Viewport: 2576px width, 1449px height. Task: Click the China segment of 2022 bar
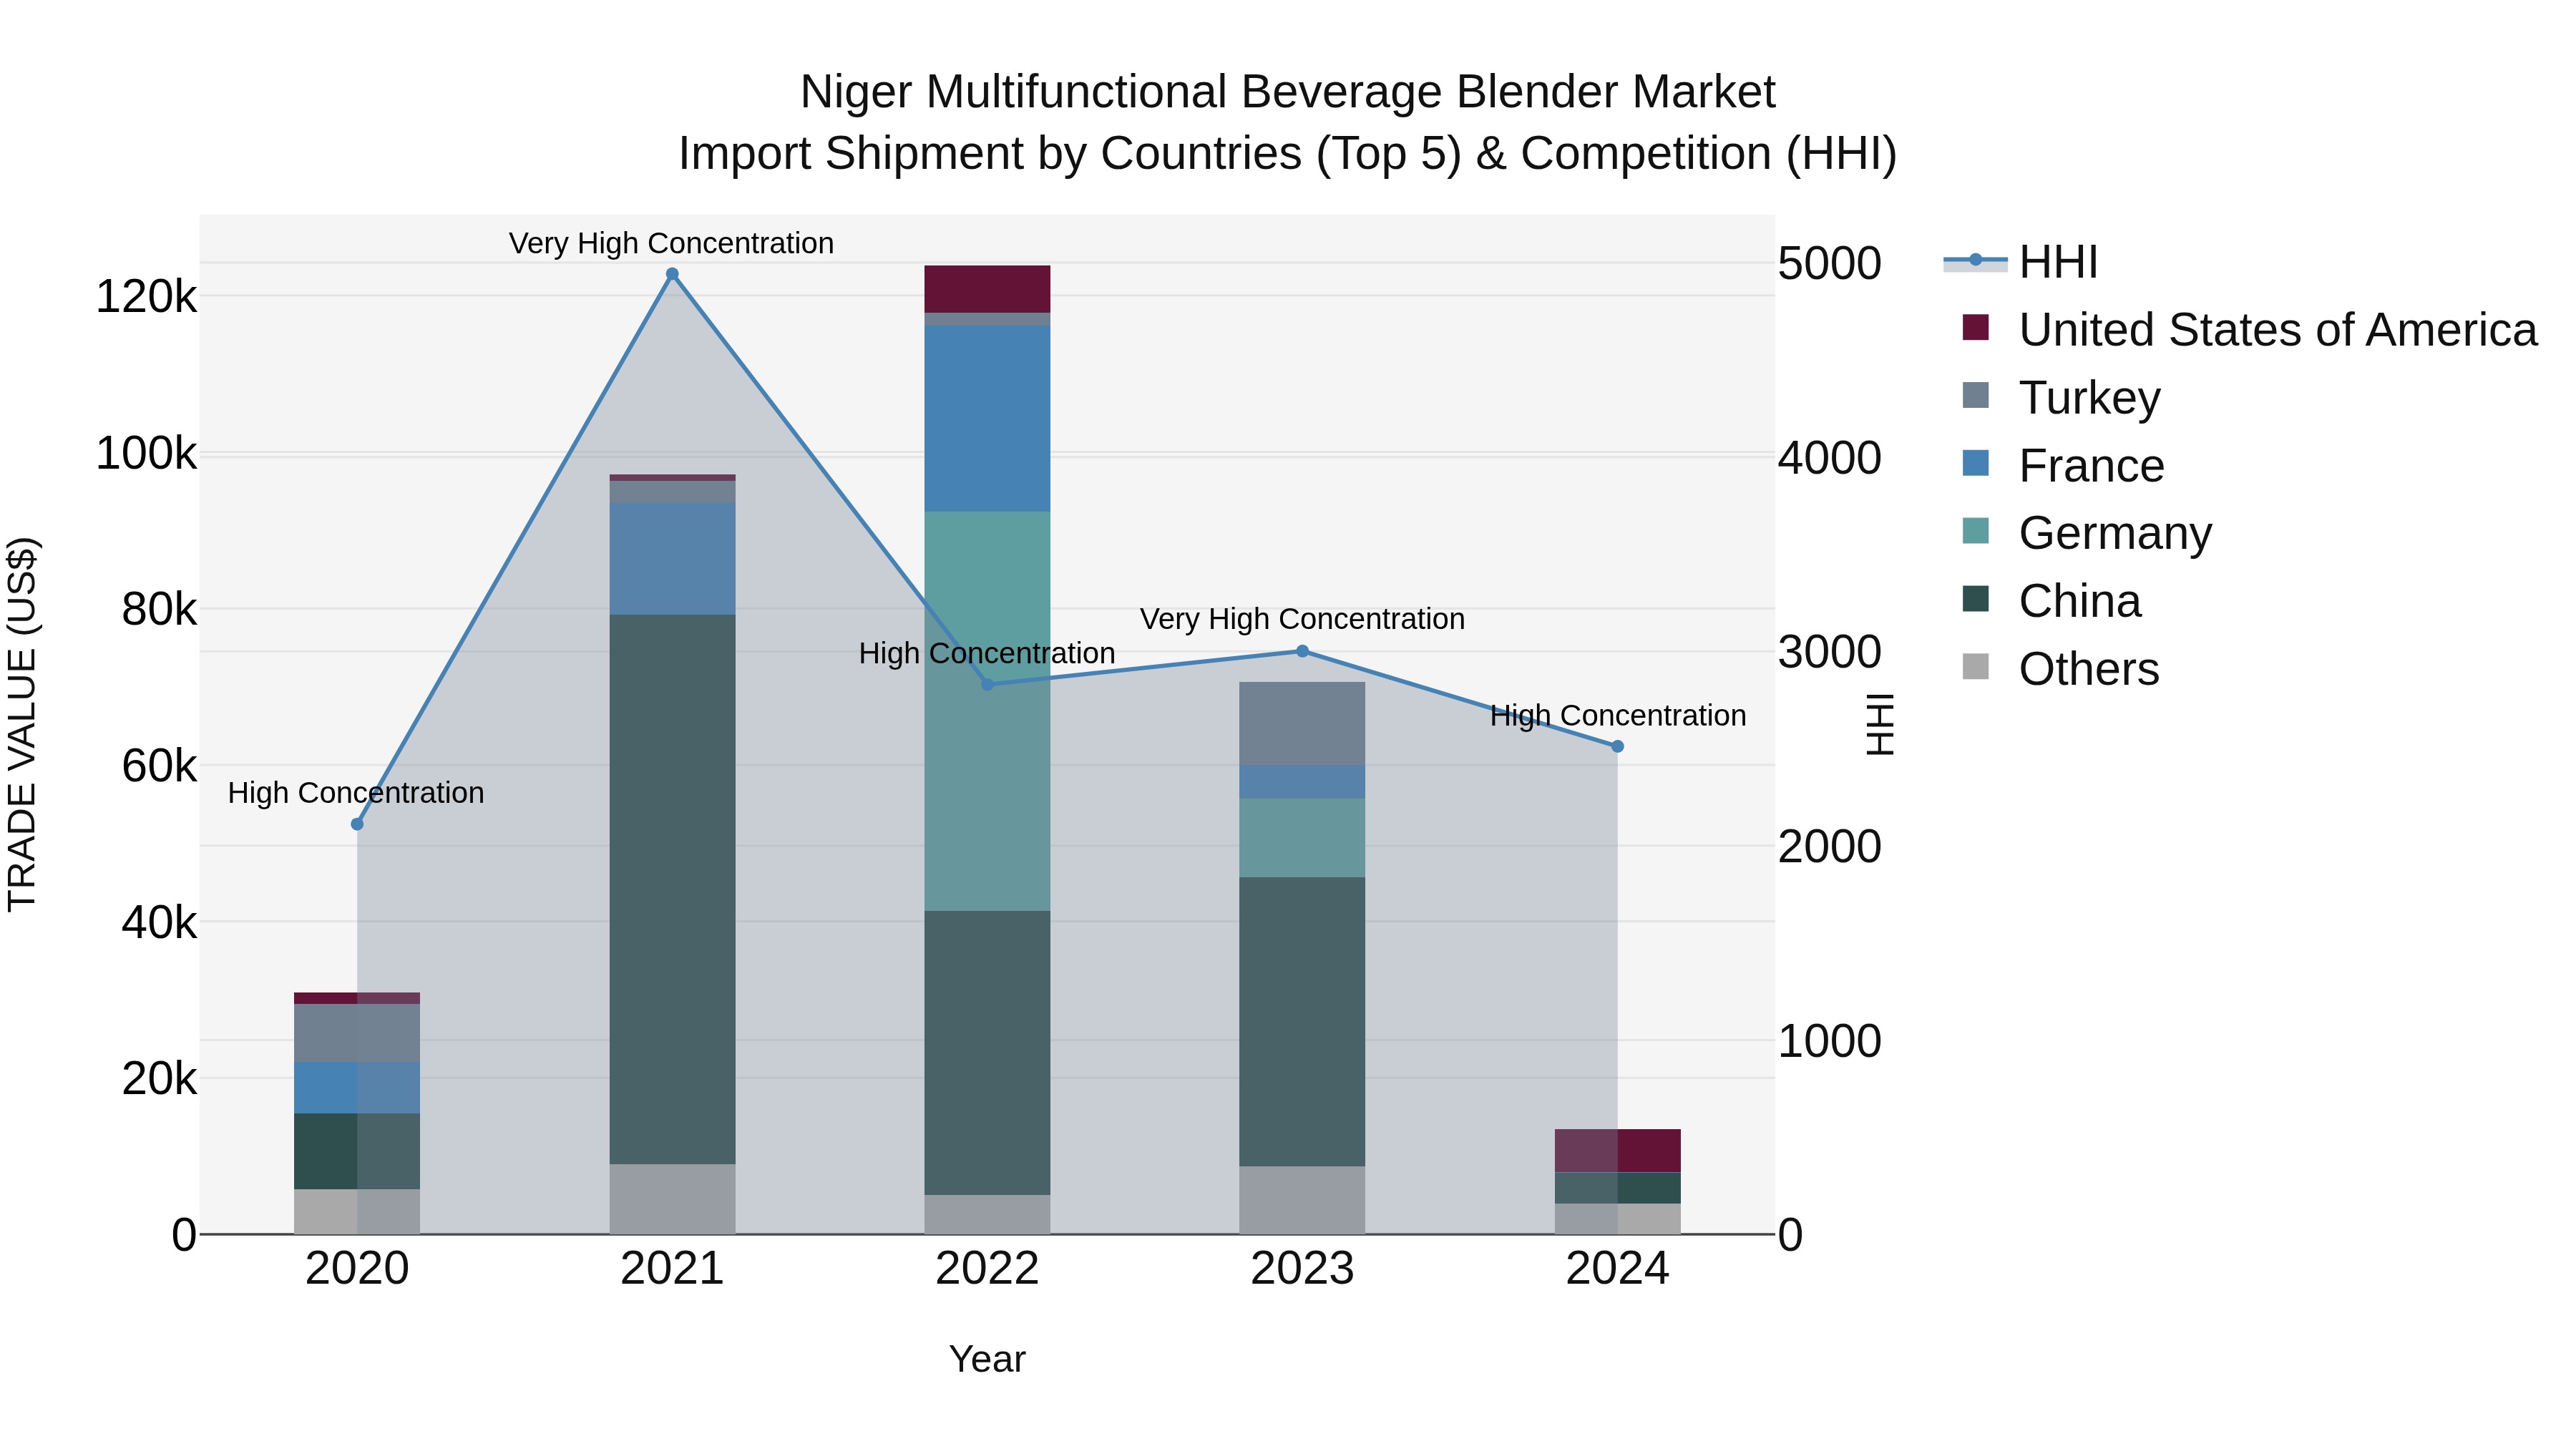click(987, 1053)
